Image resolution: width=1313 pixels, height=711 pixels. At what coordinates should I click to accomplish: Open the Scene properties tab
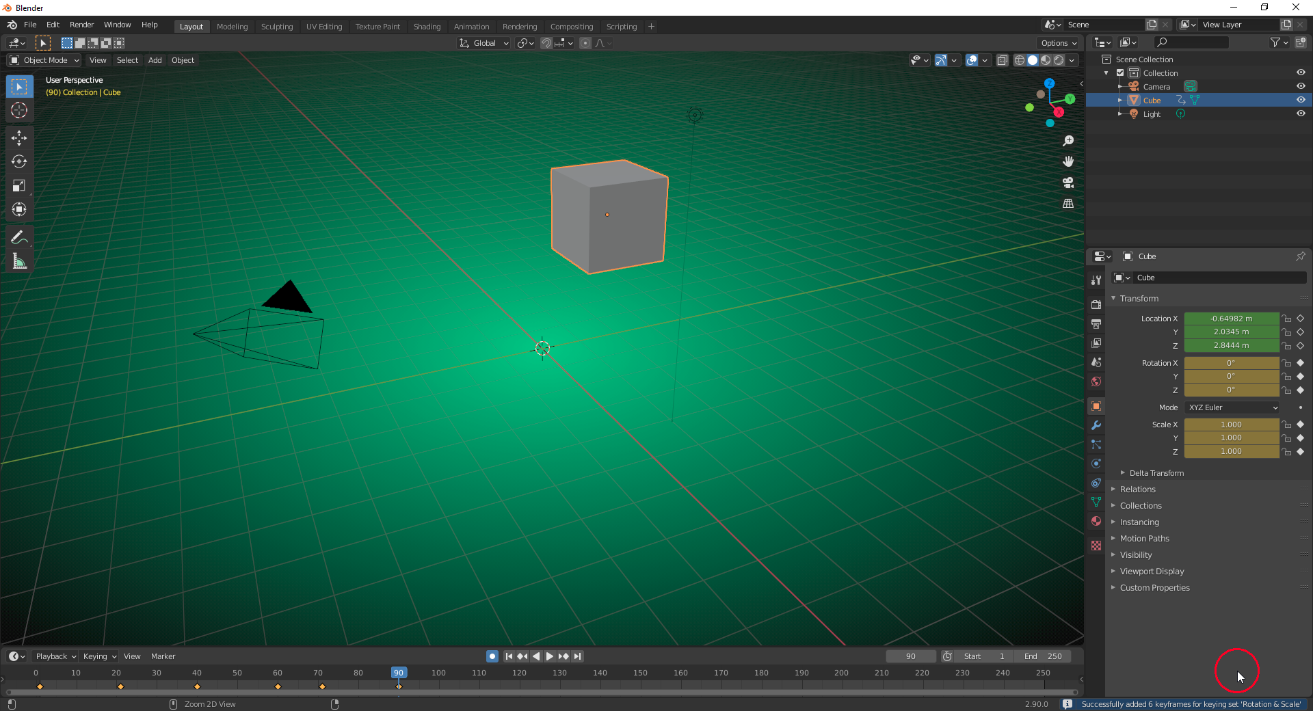(1096, 362)
